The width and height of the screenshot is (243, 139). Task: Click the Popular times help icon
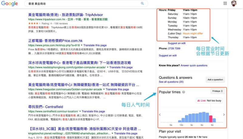tap(184, 92)
